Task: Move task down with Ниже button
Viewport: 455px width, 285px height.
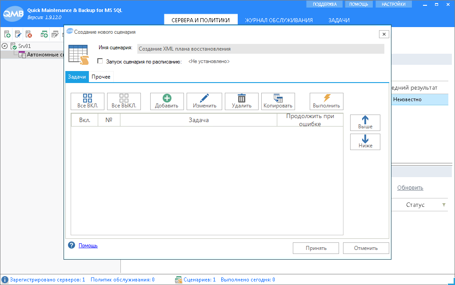Action: coord(365,142)
